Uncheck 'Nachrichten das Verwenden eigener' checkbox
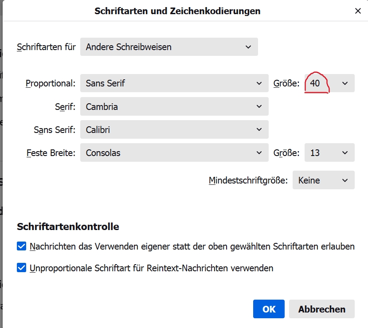 click(21, 246)
